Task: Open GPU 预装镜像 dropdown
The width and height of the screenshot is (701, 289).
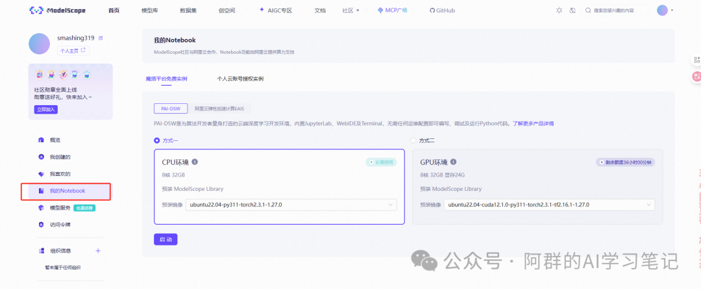Action: pos(550,205)
